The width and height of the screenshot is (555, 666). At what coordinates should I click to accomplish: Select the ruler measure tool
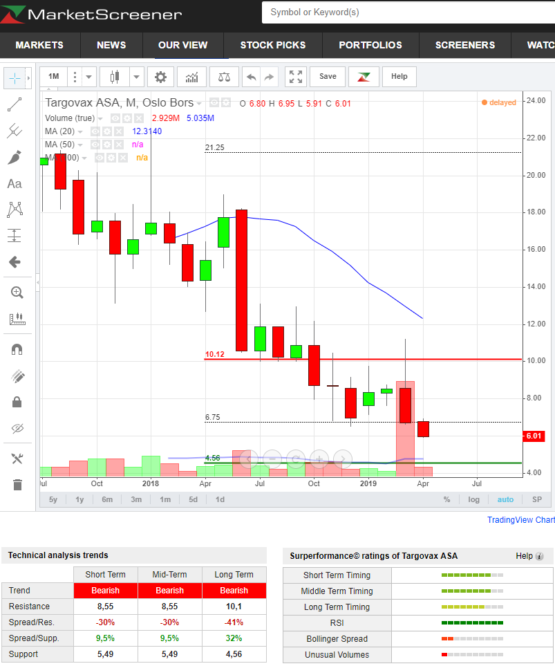(17, 319)
